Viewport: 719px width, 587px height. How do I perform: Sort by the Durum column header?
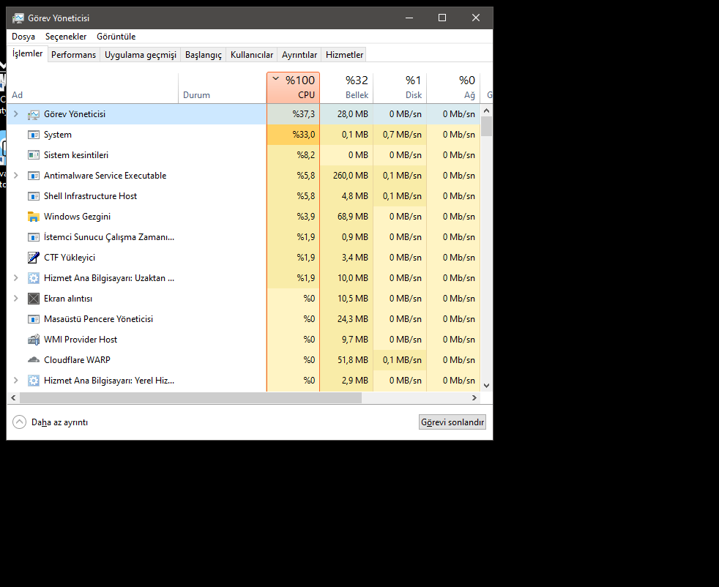point(223,88)
